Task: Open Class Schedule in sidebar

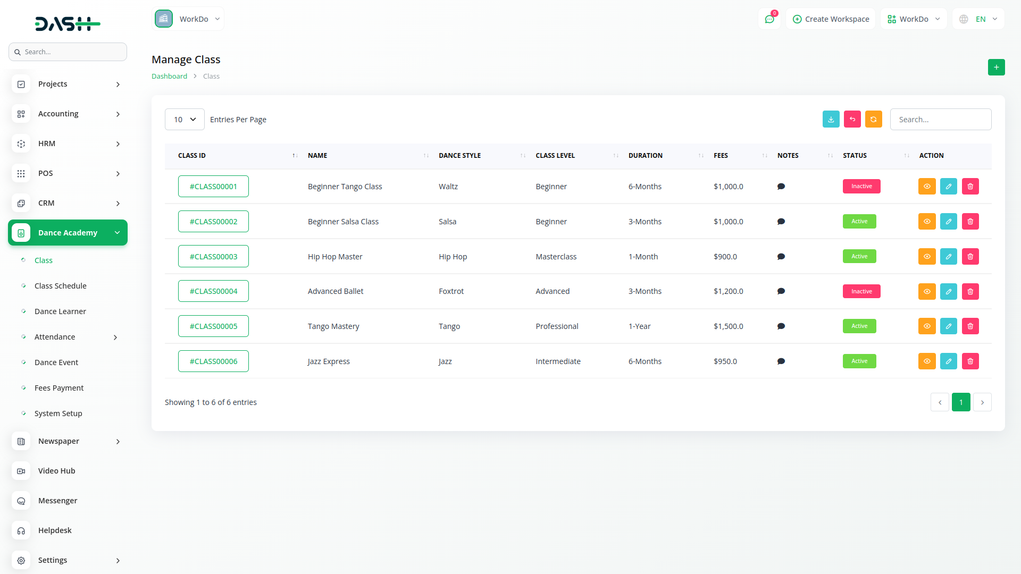Action: pos(60,286)
